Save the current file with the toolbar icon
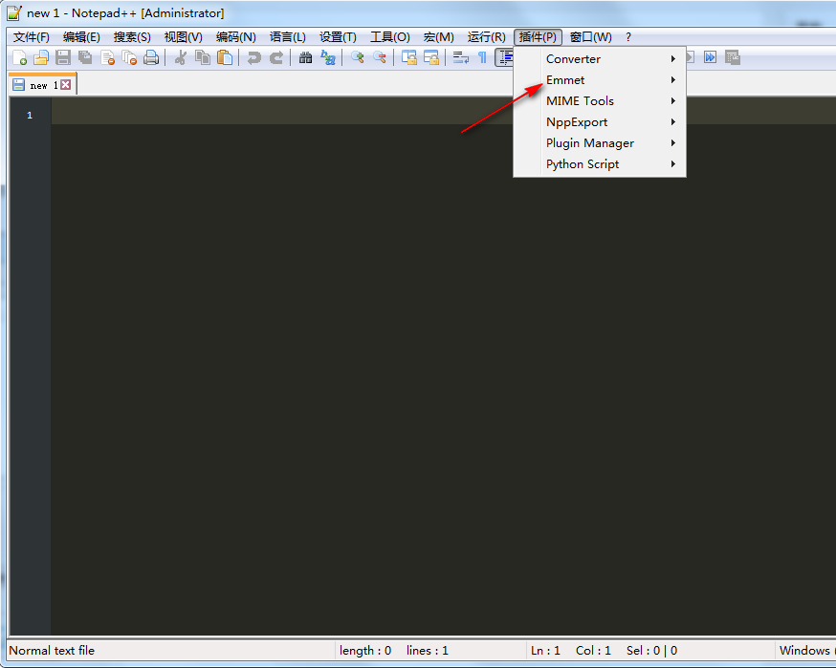Viewport: 836px width, 668px height. coord(63,57)
